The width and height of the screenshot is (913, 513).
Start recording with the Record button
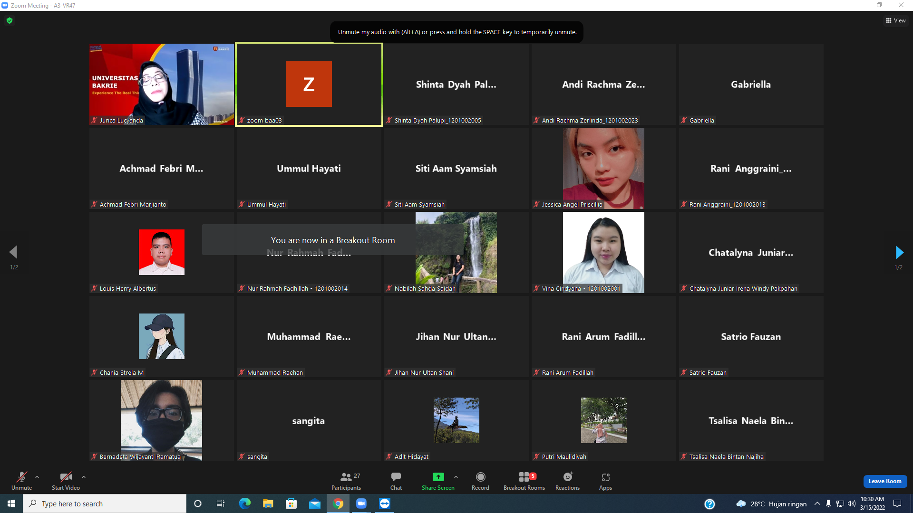(x=480, y=481)
